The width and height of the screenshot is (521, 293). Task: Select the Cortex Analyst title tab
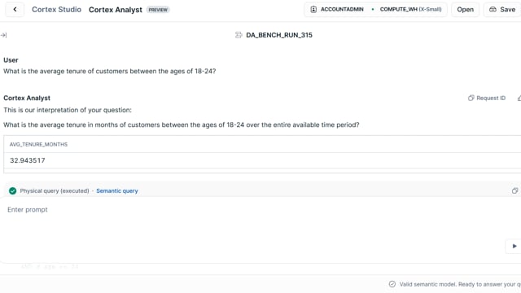pyautogui.click(x=116, y=10)
